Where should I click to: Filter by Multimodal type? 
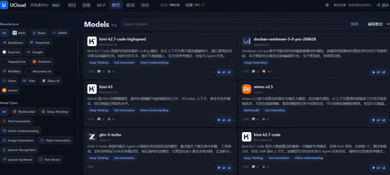[24, 112]
